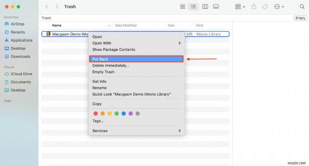Screen dimensions: 309x166
Task: Click the Empty button
Action: (300, 18)
